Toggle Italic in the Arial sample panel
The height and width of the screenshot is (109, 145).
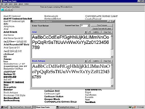point(89,32)
